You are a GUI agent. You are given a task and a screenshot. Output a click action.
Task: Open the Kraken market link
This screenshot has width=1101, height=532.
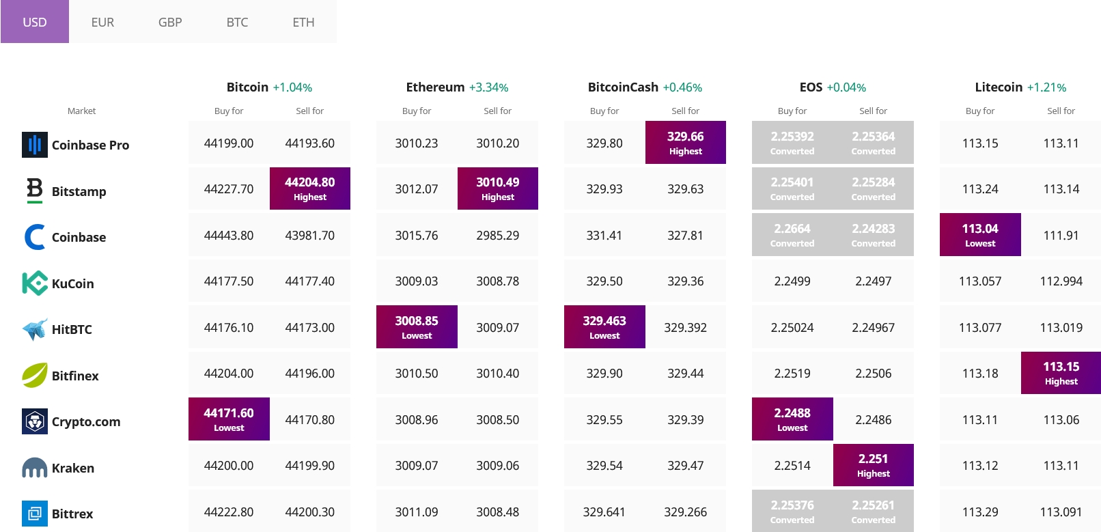(x=73, y=468)
